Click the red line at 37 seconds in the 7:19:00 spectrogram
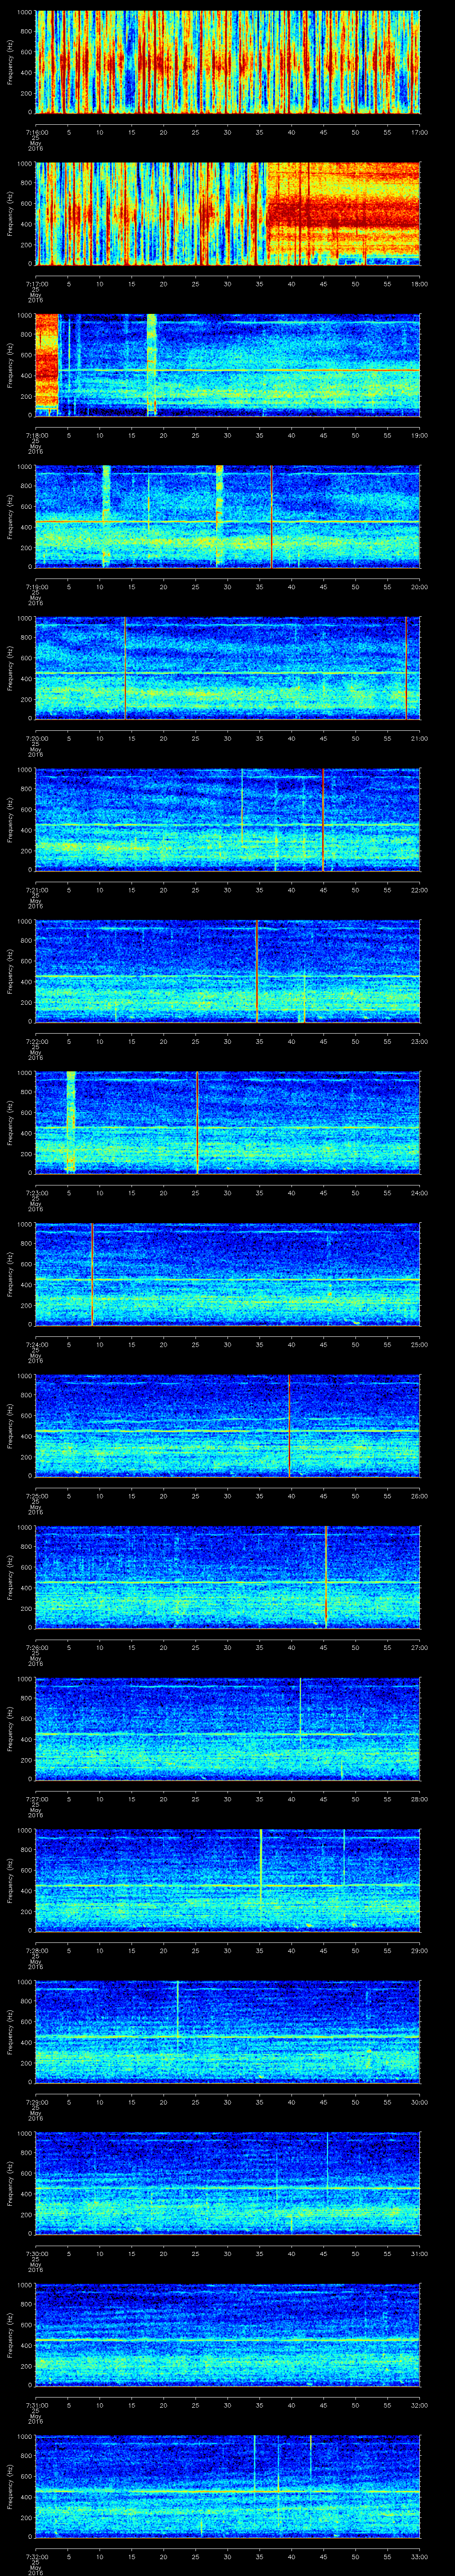Viewport: 455px width, 2576px height. 271,516
